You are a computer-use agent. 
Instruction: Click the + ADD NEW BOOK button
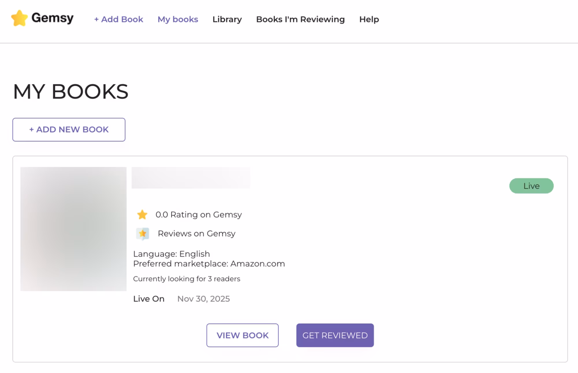69,129
